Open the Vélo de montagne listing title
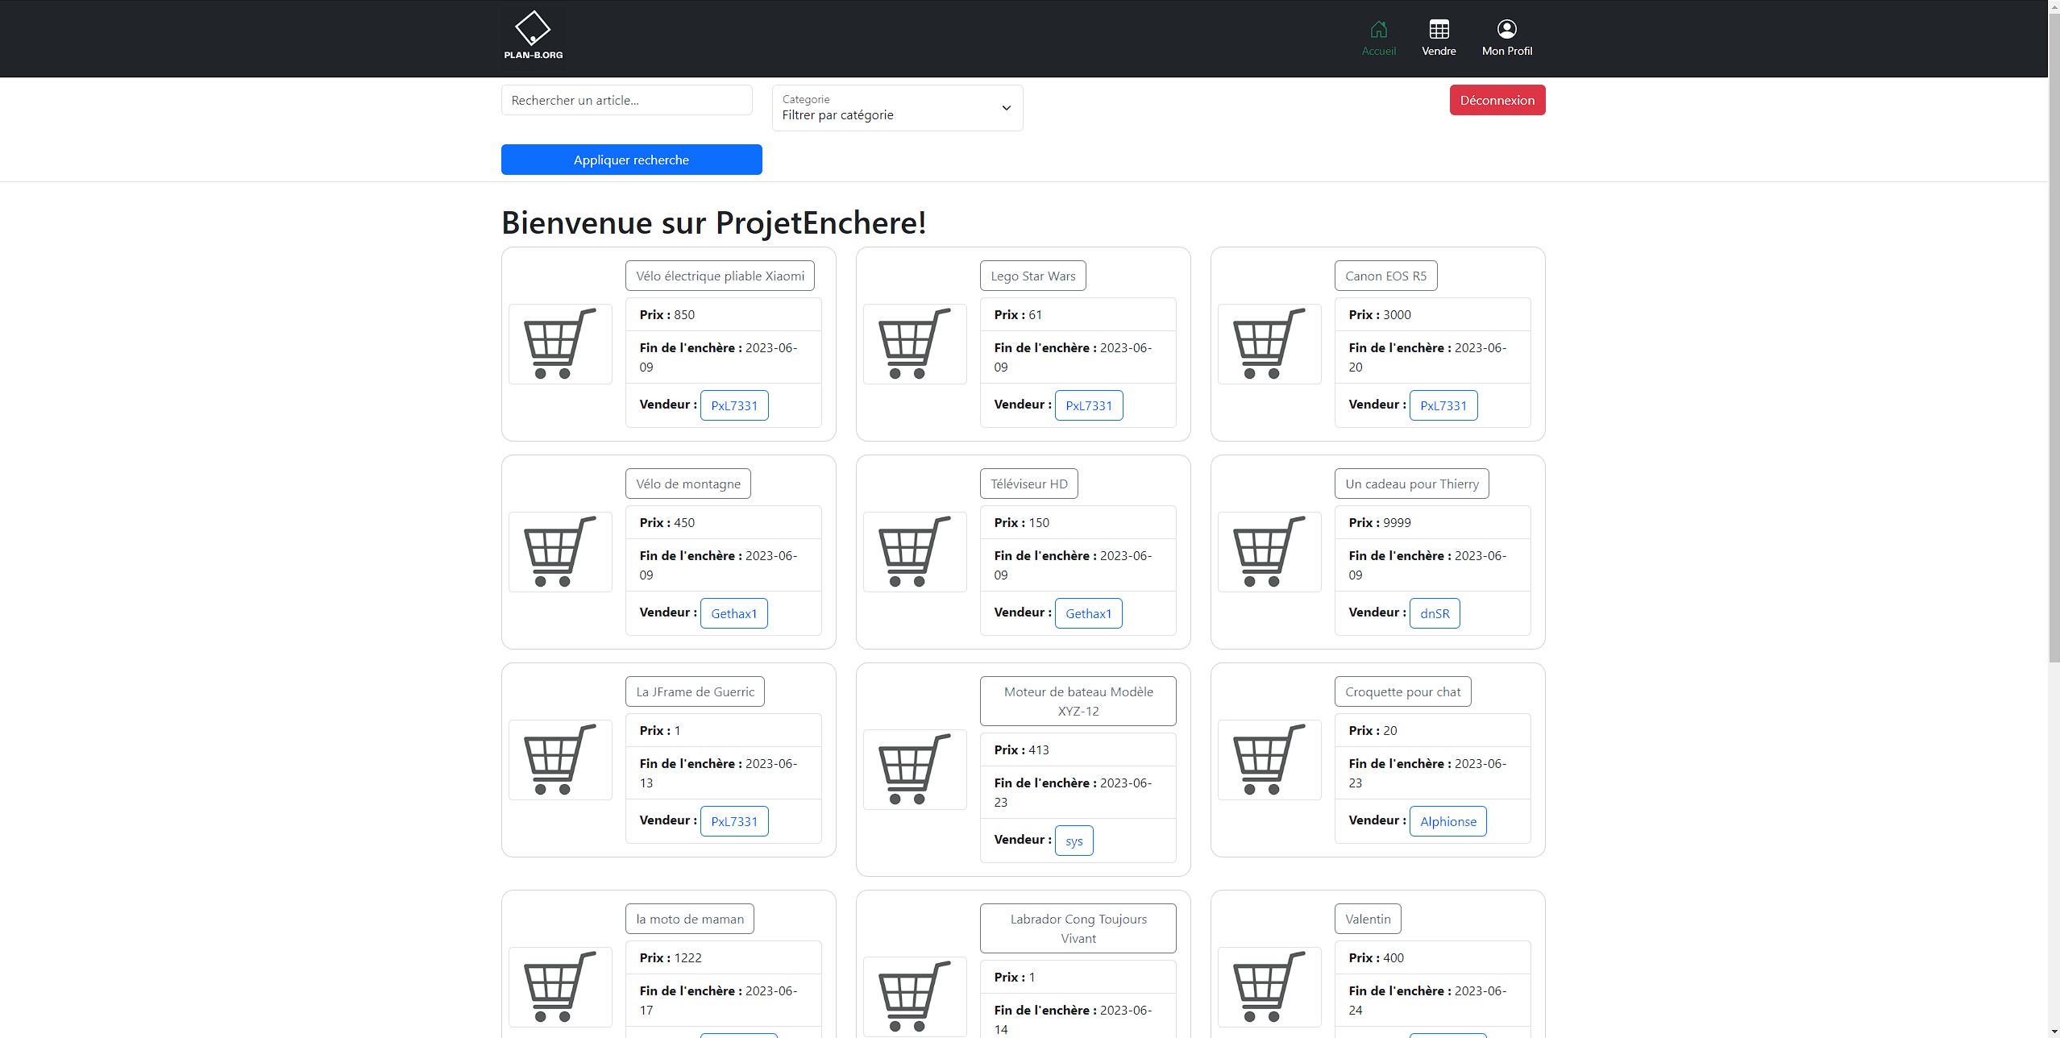Viewport: 2060px width, 1038px height. pos(687,484)
